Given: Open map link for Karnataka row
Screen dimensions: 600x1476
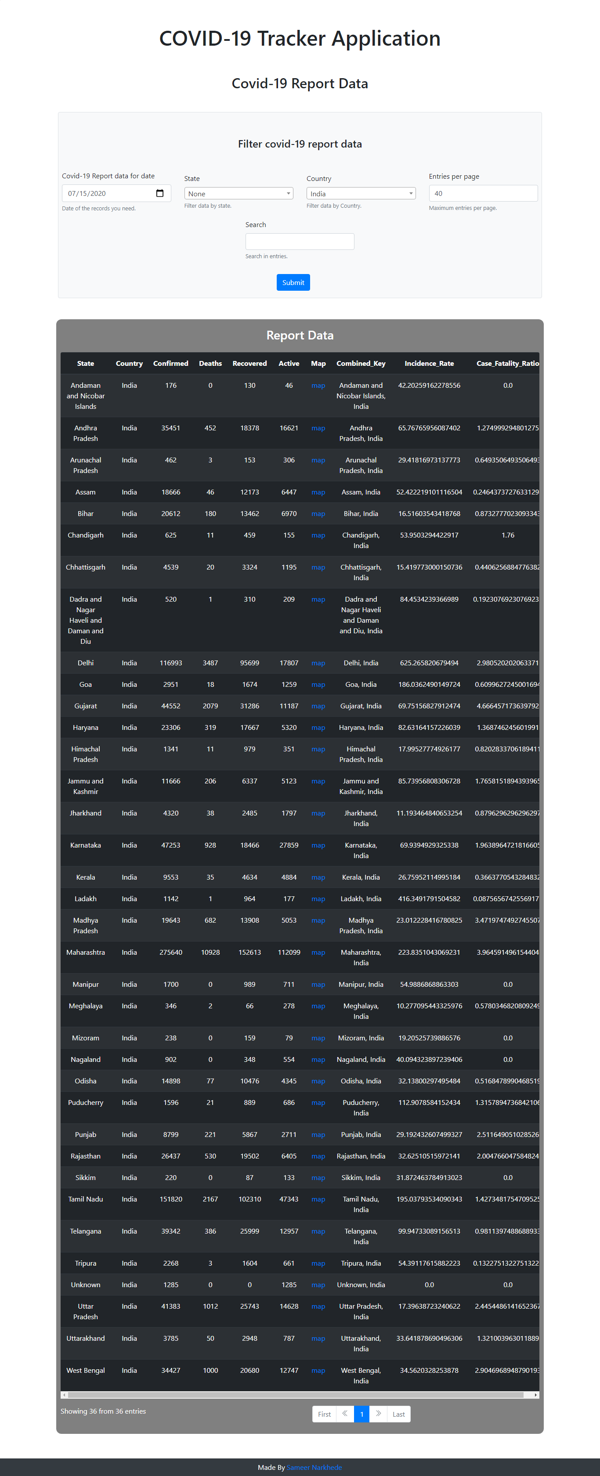Looking at the screenshot, I should click(318, 845).
